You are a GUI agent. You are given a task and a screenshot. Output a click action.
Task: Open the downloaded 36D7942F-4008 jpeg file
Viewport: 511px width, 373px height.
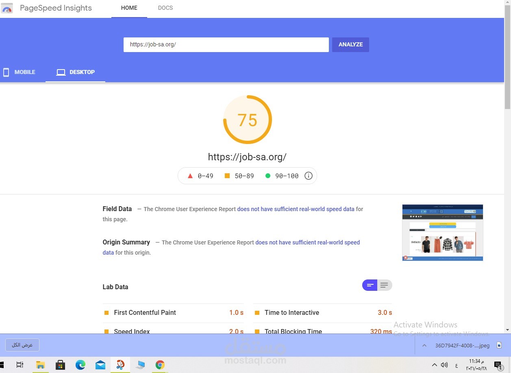(x=462, y=346)
